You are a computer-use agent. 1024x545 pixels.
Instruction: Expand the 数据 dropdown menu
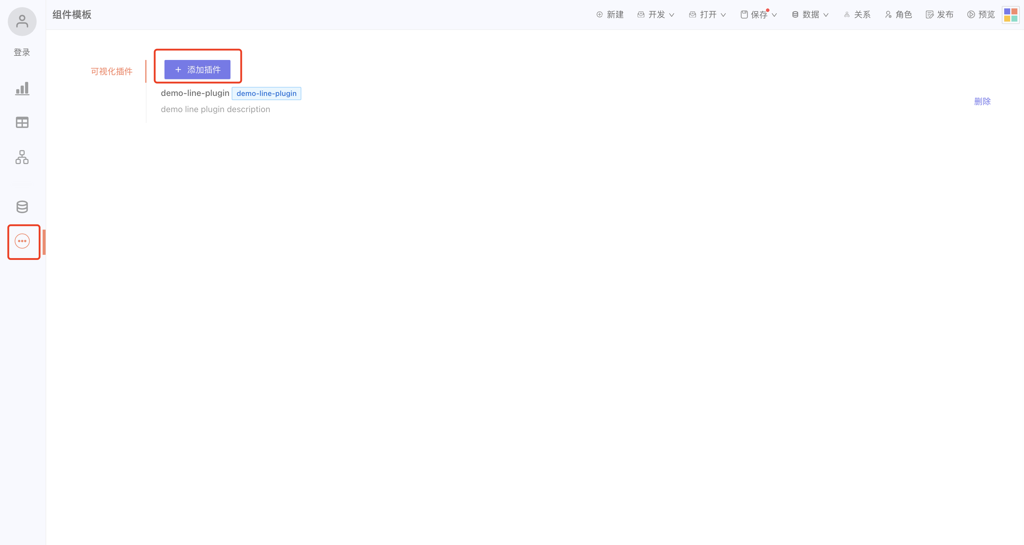pyautogui.click(x=810, y=15)
